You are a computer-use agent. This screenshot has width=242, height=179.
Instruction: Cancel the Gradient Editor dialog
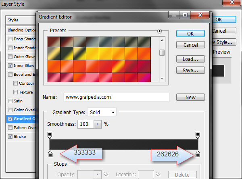(190, 45)
